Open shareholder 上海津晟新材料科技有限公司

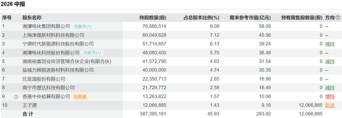(54, 35)
